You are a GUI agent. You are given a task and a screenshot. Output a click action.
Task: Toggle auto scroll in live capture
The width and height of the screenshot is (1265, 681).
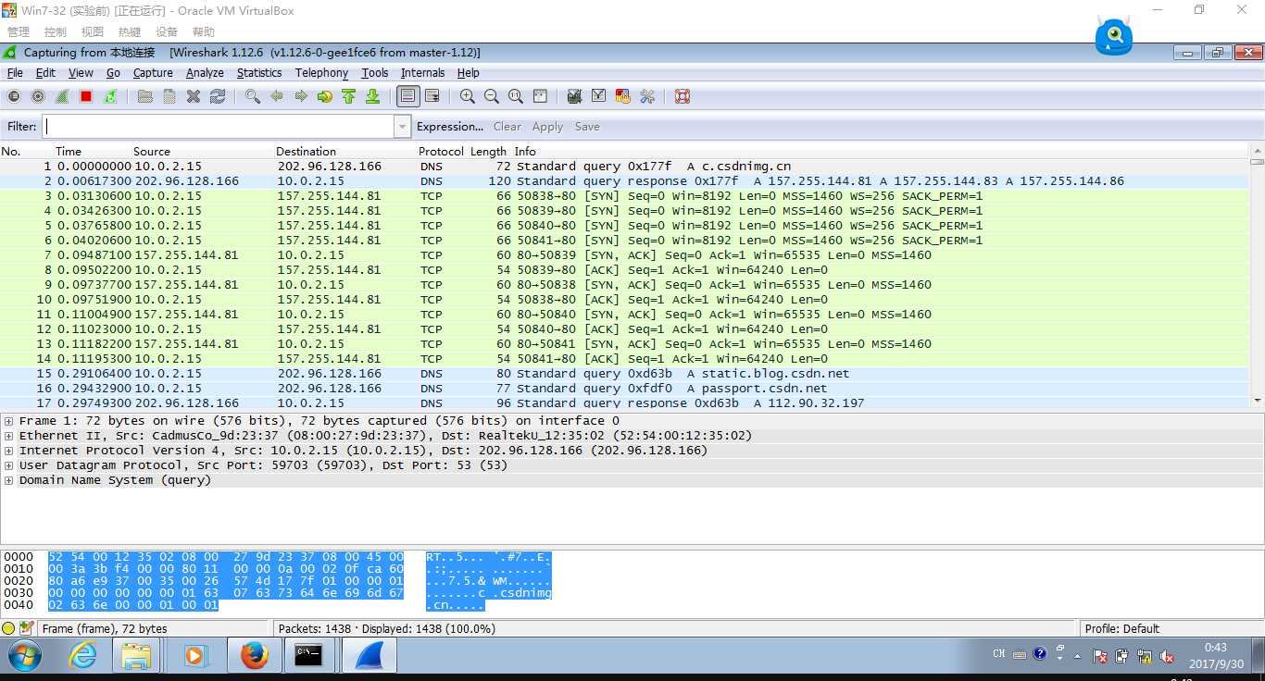(x=432, y=96)
